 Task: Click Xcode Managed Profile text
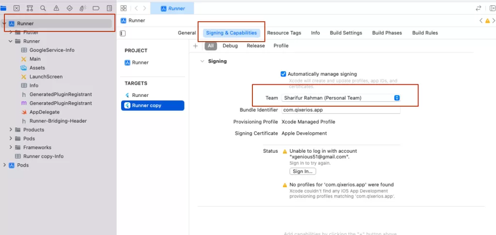[308, 122]
